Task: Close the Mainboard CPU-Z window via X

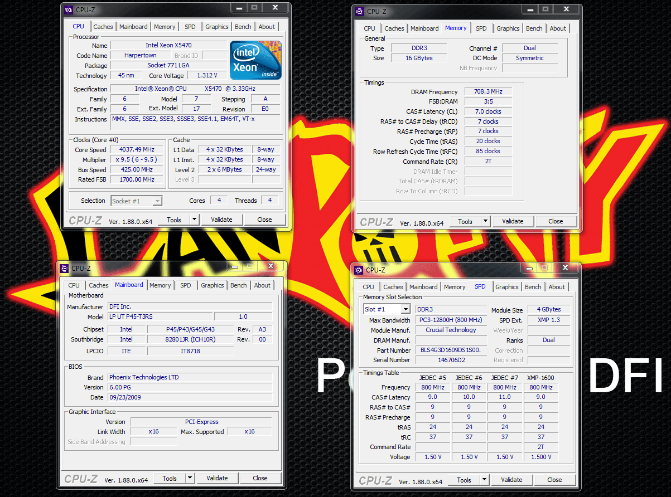Action: tap(271, 266)
